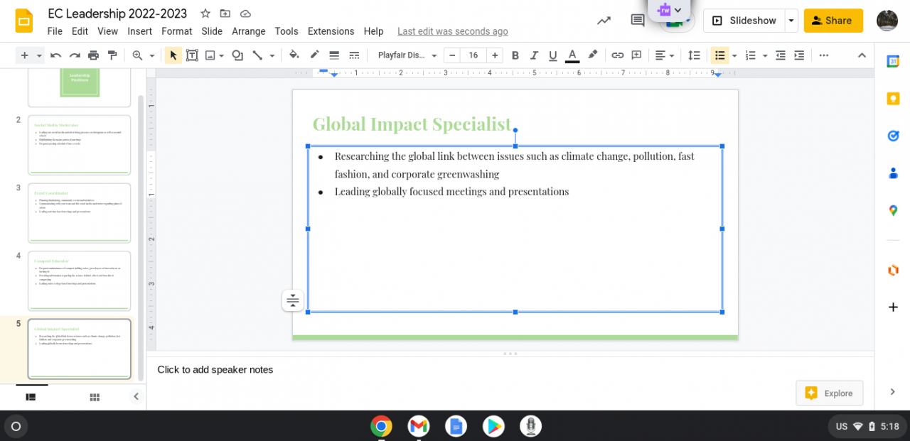910x441 pixels.
Task: Click the yellow Share button
Action: [833, 21]
